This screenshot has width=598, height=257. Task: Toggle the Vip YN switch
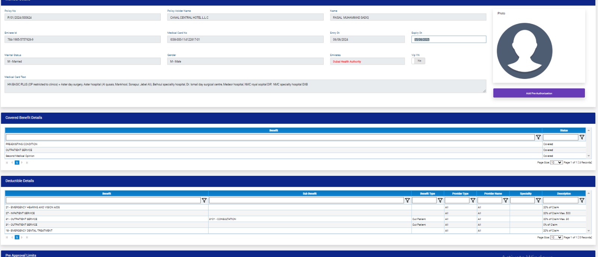click(418, 61)
